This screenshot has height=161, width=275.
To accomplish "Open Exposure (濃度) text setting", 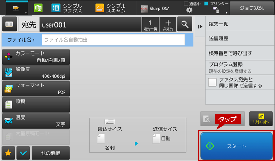I will click(x=36, y=121).
